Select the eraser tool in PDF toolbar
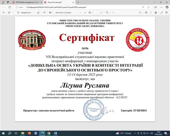 click(x=38, y=12)
